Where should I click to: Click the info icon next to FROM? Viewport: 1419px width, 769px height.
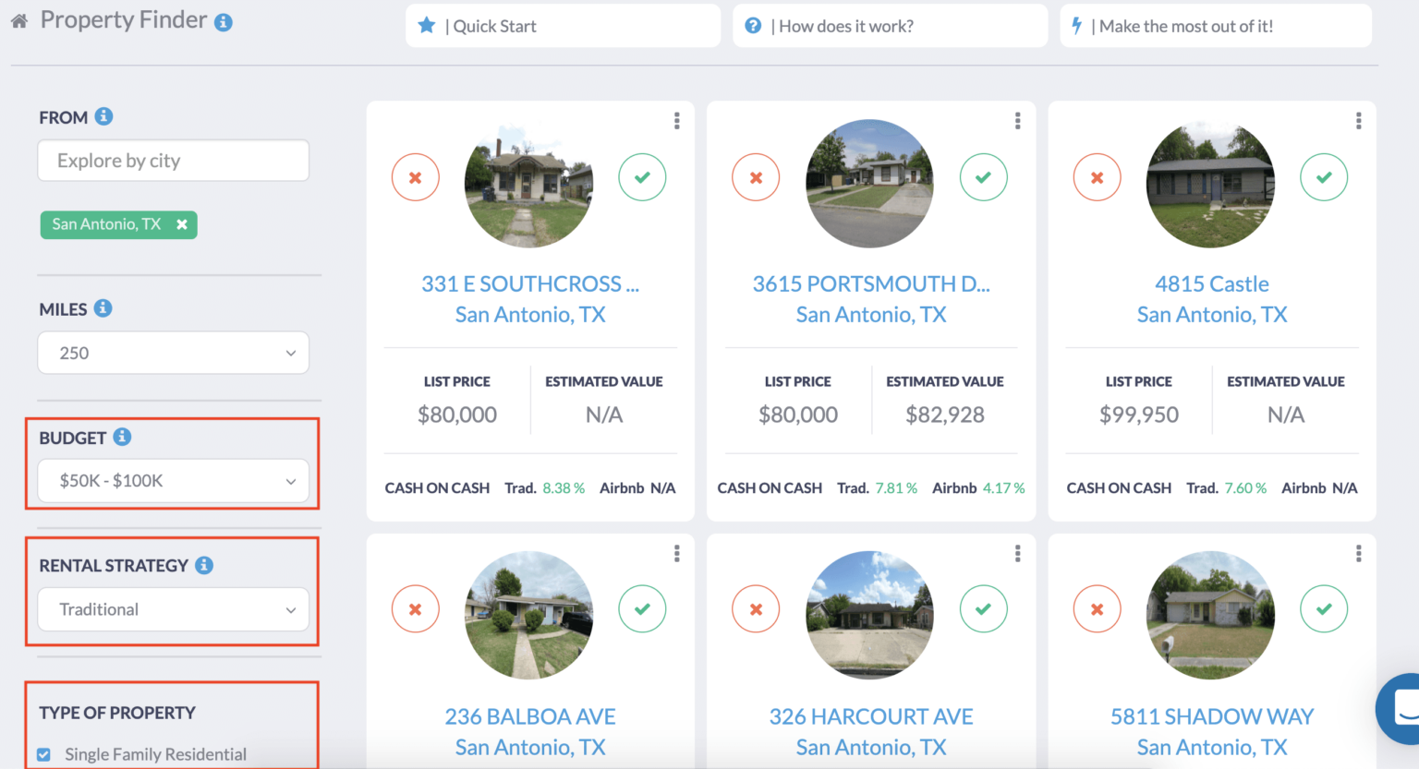coord(103,116)
